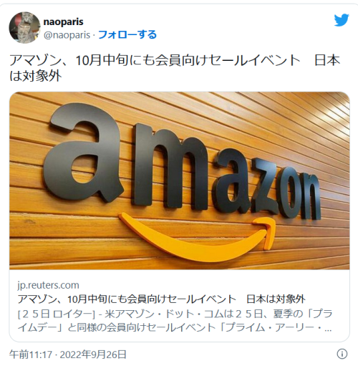Screen dimensions: 358x366
Task: Click 日本 at end of tweet's first line
Action: (327, 60)
